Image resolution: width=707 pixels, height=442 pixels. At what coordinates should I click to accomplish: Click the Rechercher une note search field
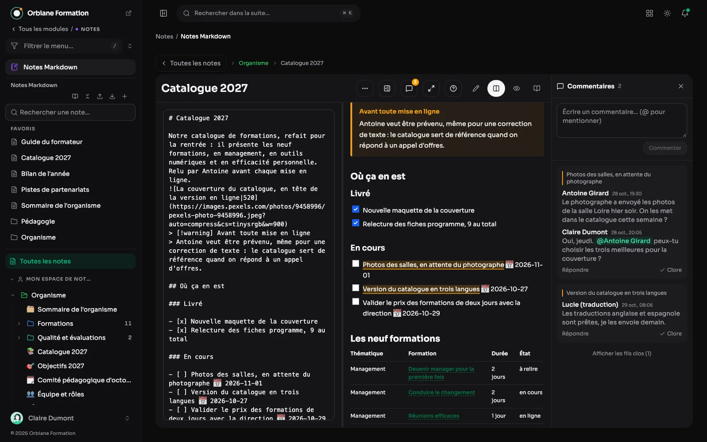(71, 112)
